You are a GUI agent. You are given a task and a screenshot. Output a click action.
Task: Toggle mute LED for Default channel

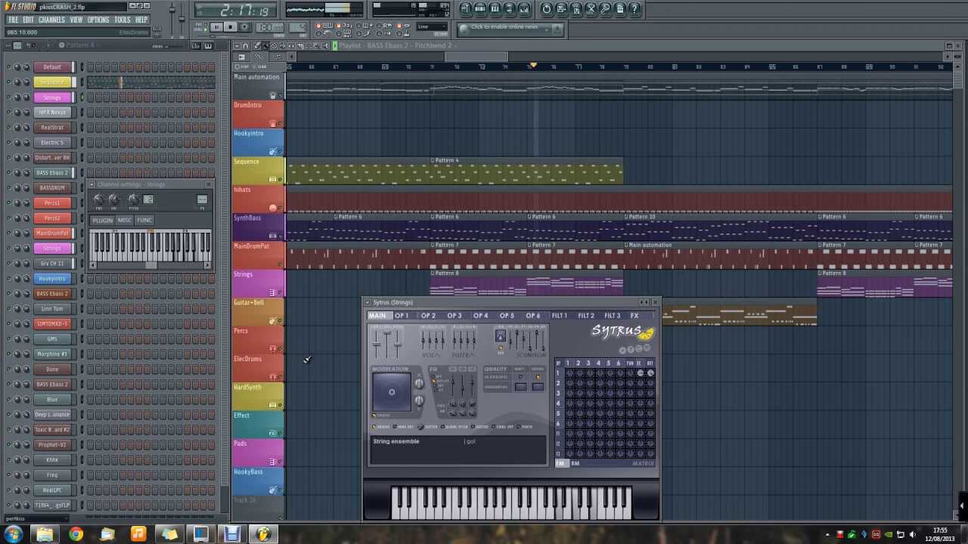point(8,66)
